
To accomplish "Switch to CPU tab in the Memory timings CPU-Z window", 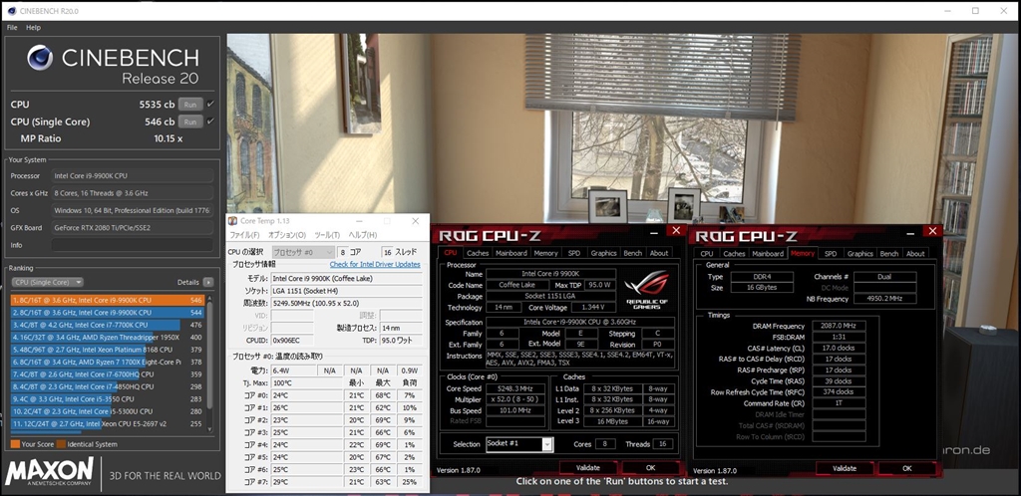I will tap(707, 254).
